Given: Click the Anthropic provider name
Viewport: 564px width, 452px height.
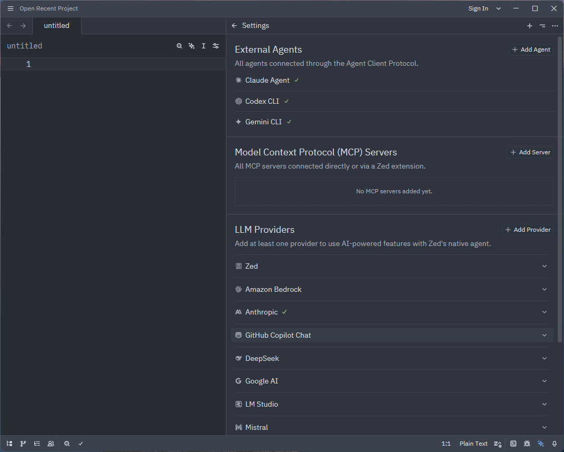Looking at the screenshot, I should click(262, 312).
